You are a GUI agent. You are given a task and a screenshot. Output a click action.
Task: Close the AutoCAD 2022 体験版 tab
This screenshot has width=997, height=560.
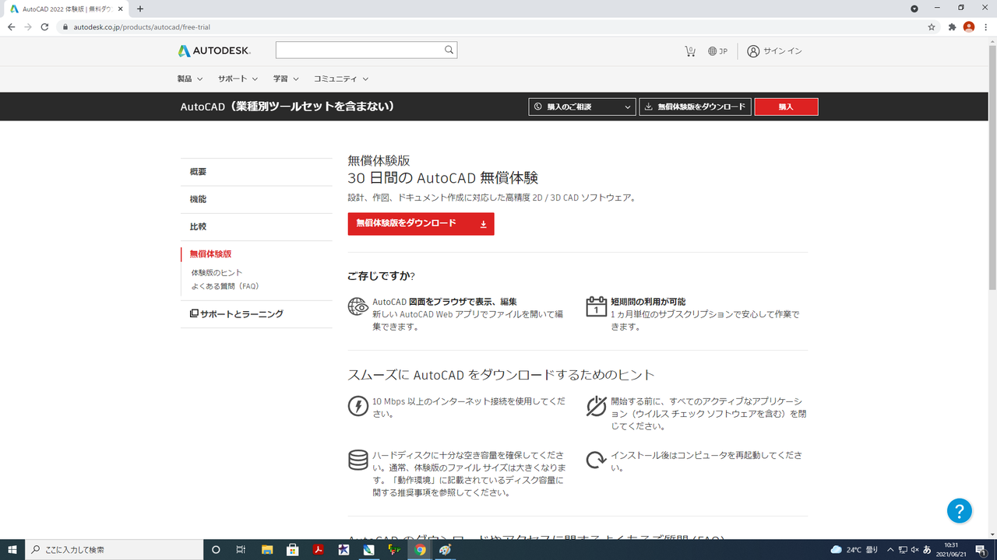pyautogui.click(x=121, y=9)
